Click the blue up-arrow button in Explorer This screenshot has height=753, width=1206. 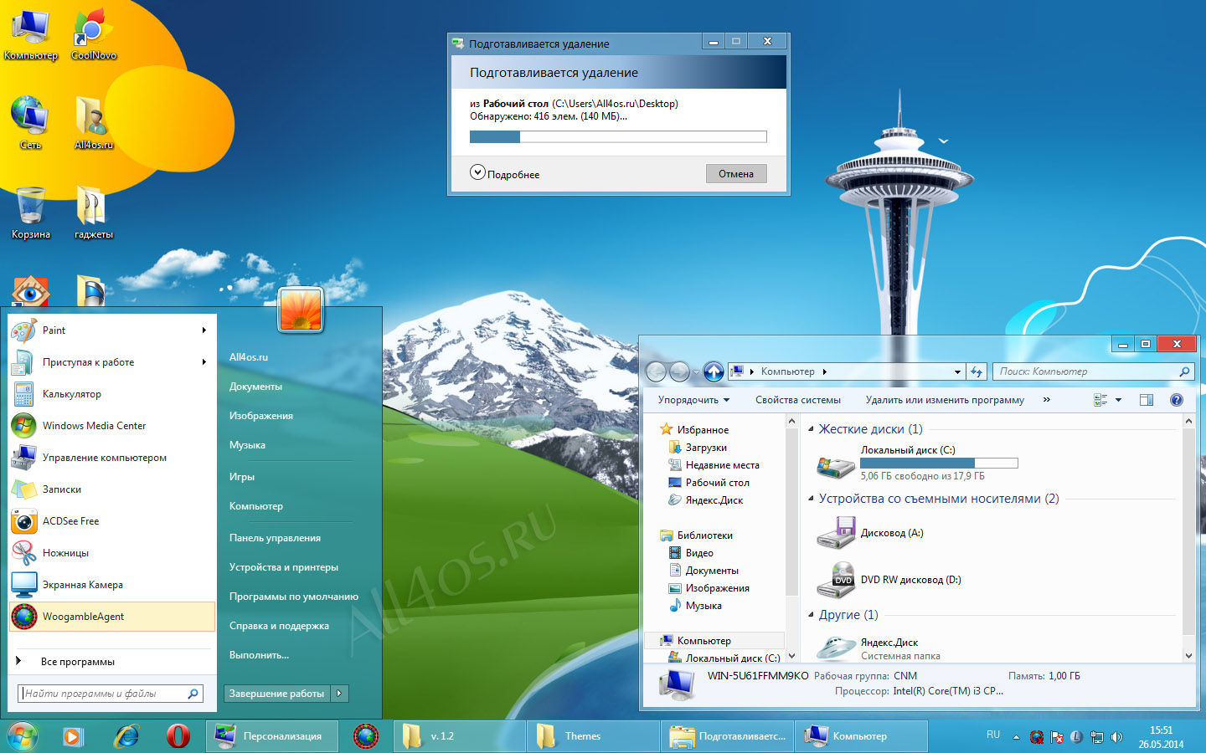click(x=714, y=371)
